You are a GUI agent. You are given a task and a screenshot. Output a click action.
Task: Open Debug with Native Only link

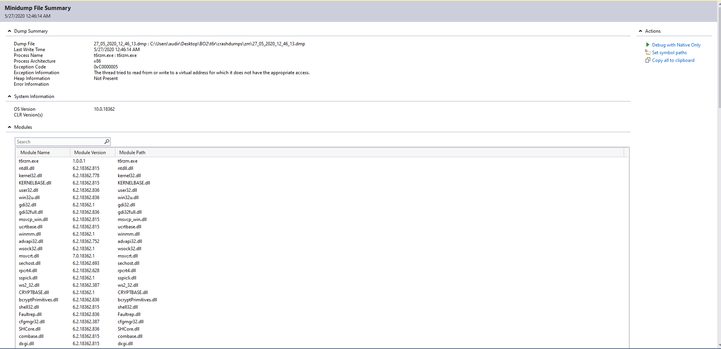[676, 45]
